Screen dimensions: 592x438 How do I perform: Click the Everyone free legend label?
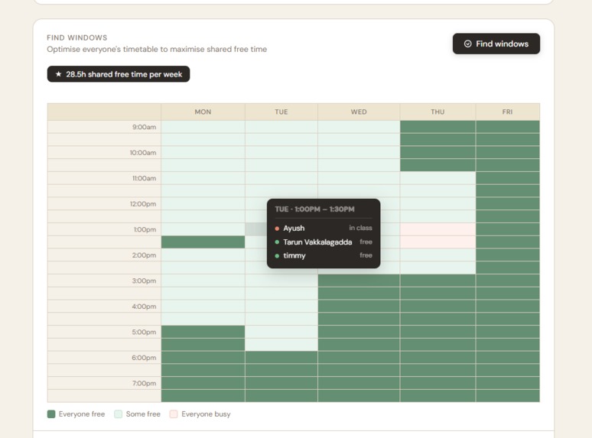82,414
